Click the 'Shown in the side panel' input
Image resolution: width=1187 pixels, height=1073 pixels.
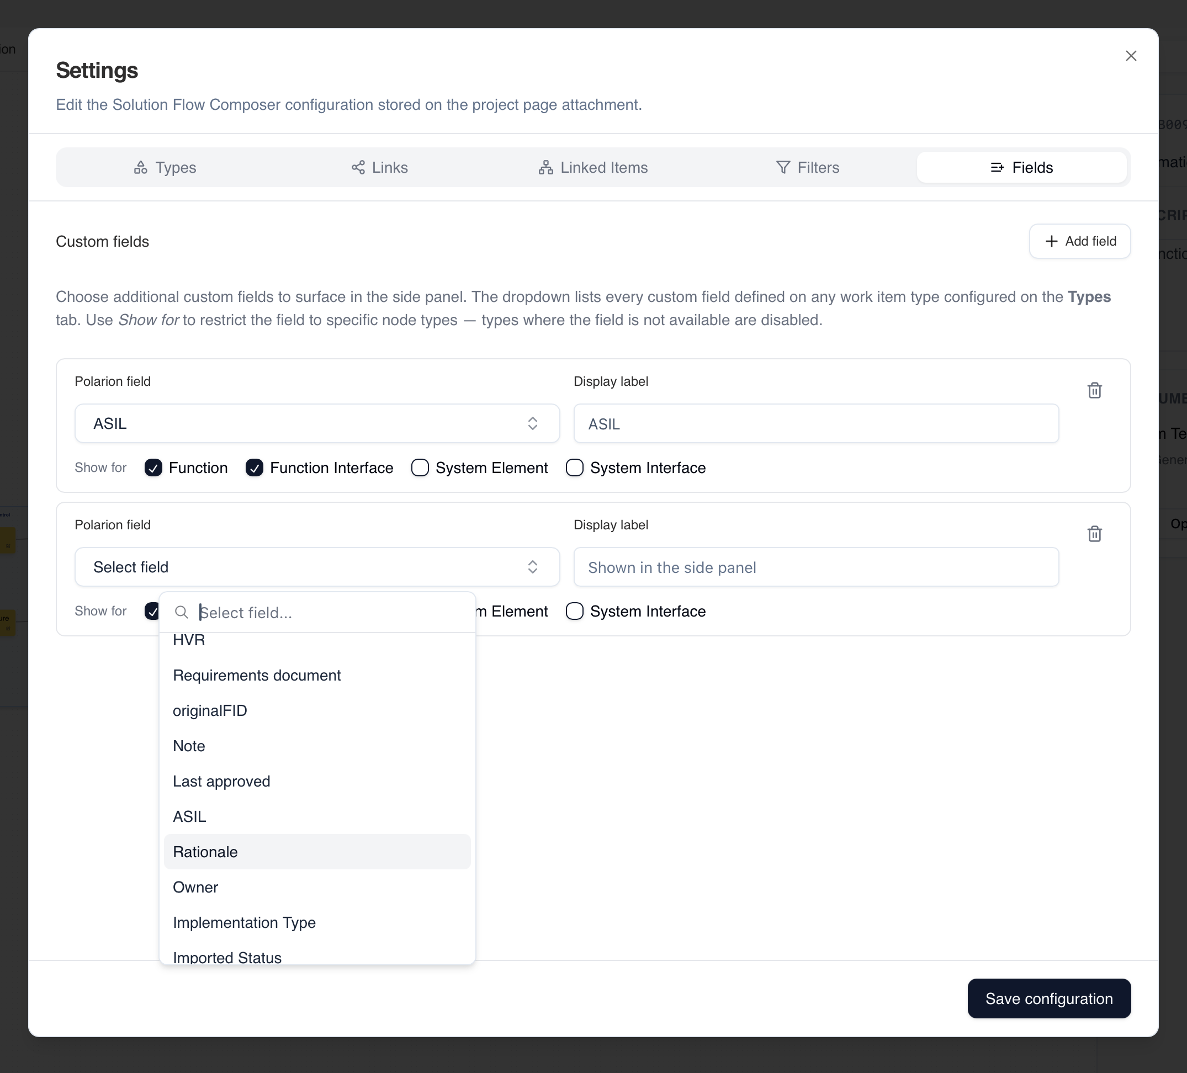point(816,567)
